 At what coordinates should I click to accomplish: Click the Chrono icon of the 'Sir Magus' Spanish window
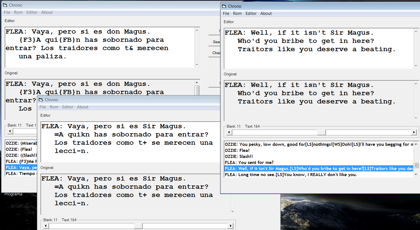tap(41, 100)
